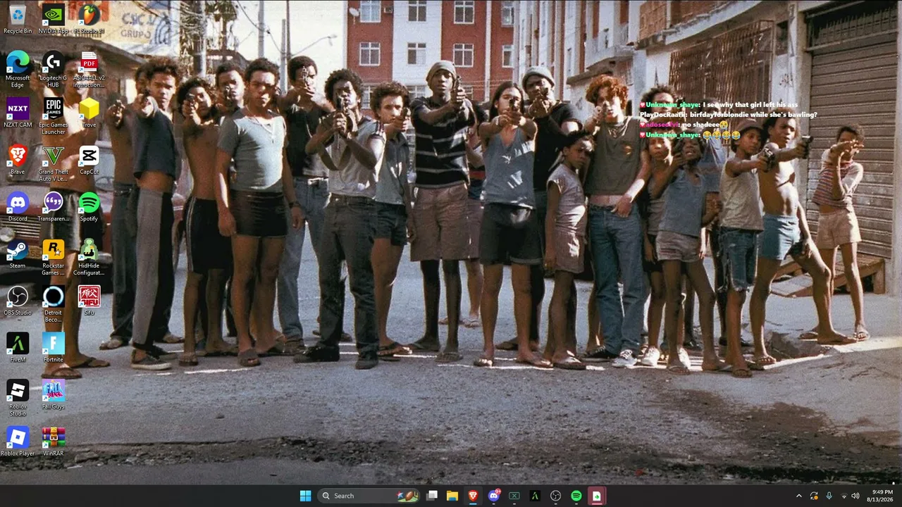Select the Brave desktop shortcut
The width and height of the screenshot is (902, 507).
(x=18, y=160)
